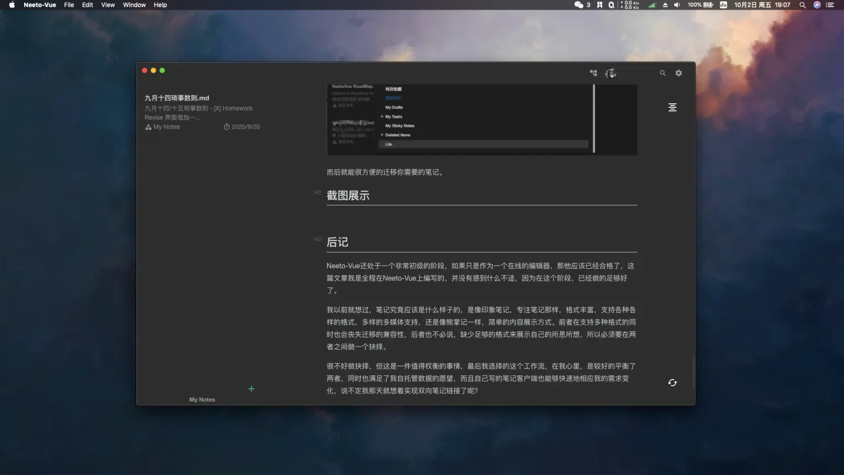The width and height of the screenshot is (844, 475).
Task: Click the My Notes label at sidebar bottom
Action: point(202,400)
